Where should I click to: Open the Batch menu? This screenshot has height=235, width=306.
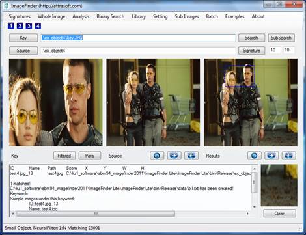click(x=212, y=16)
